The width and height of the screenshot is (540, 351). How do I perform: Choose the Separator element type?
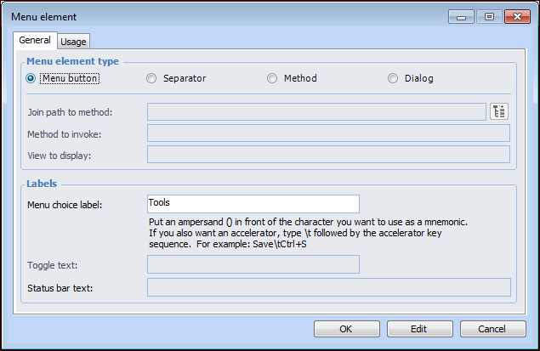(x=152, y=78)
